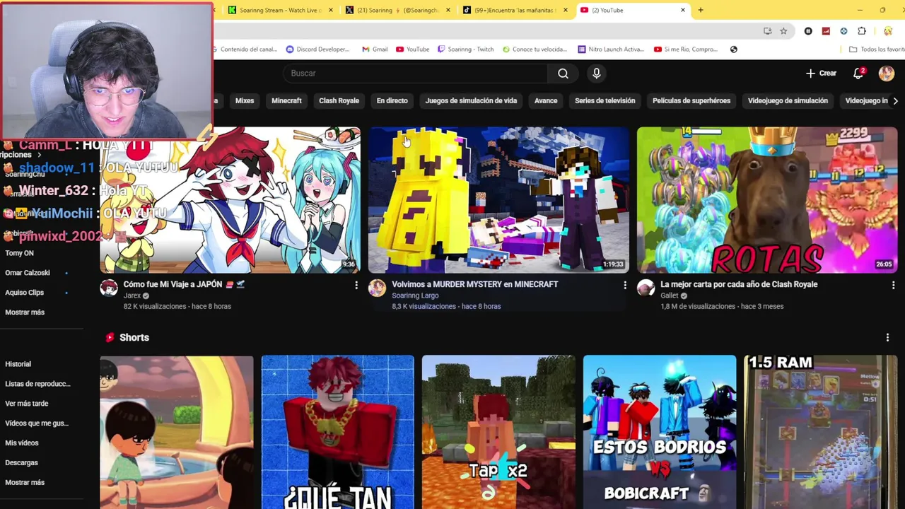
Task: Open Vídeos que me gustan in sidebar
Action: click(x=35, y=423)
